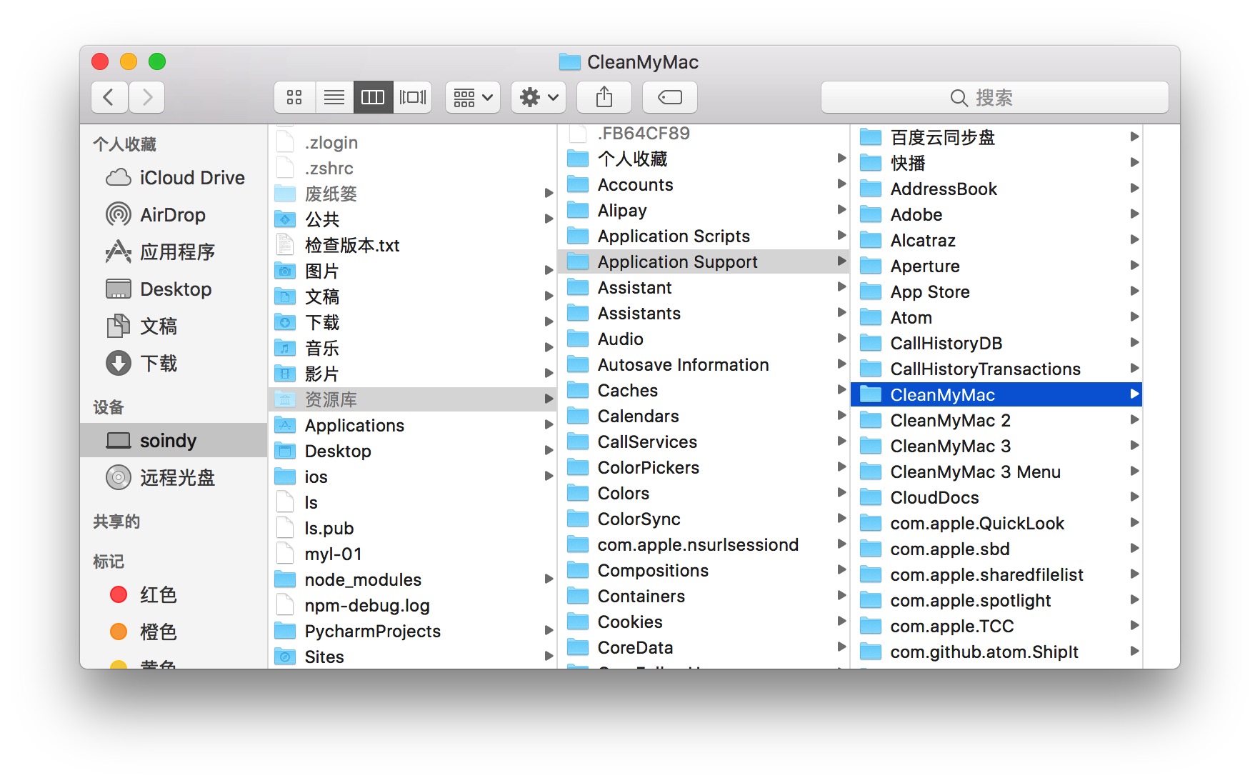Open the node_modules folder
The width and height of the screenshot is (1260, 783).
413,580
